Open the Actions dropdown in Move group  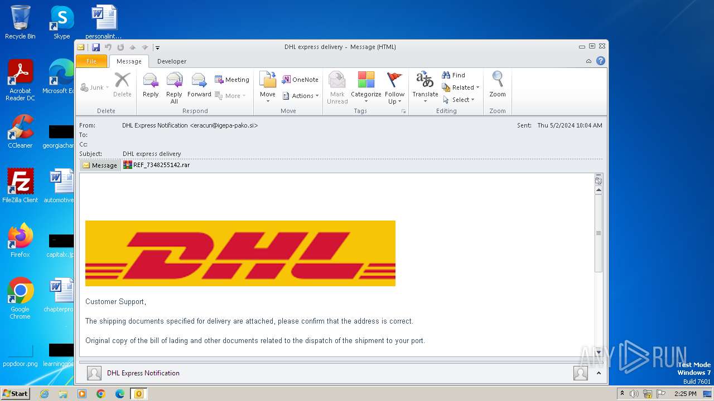(300, 96)
